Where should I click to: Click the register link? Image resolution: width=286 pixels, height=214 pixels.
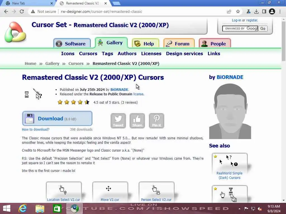[x=252, y=20]
